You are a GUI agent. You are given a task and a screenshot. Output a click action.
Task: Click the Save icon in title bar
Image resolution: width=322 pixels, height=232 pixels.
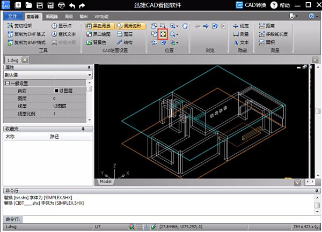coord(40,5)
